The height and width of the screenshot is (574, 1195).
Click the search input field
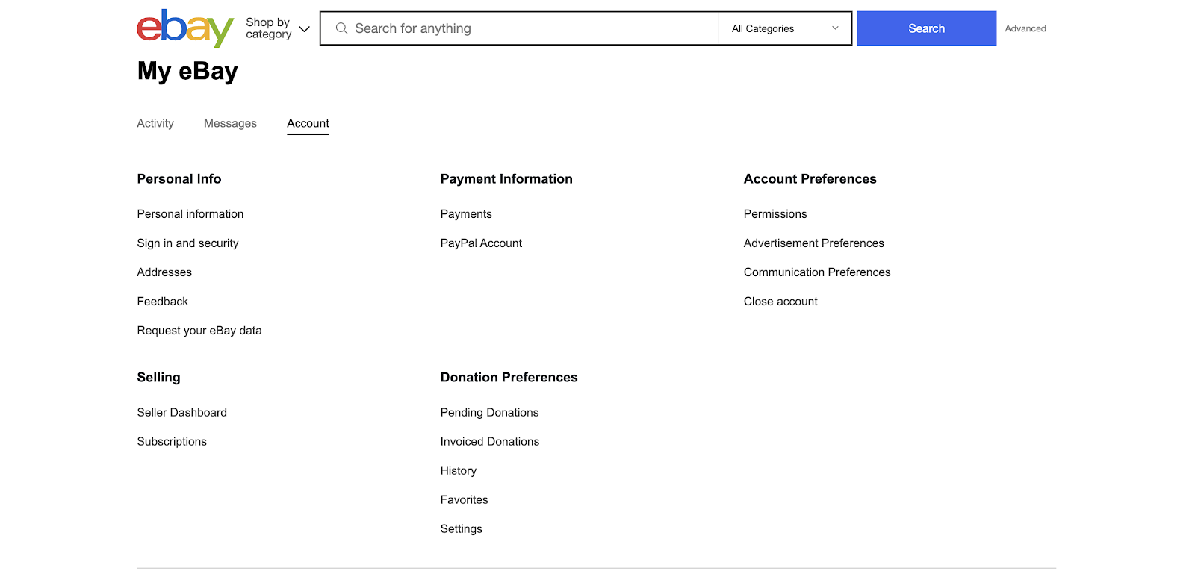(x=523, y=28)
